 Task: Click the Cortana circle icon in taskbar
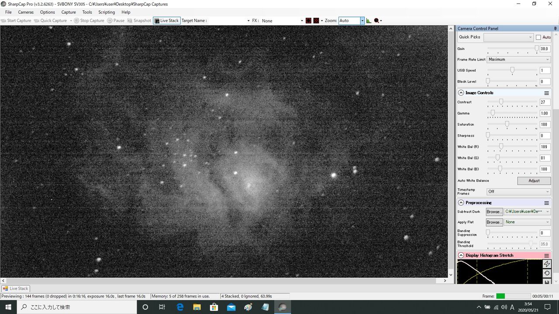(145, 307)
